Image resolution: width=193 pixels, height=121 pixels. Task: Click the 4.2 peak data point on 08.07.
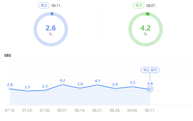point(63,84)
